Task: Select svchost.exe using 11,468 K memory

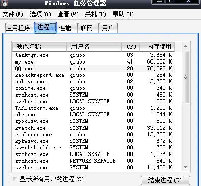Action: (93, 168)
